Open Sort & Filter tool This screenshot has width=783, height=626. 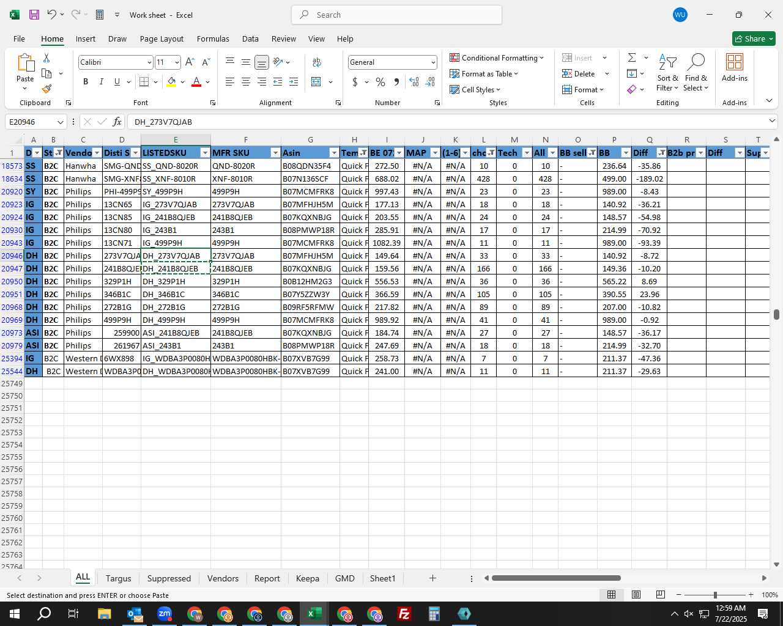667,72
